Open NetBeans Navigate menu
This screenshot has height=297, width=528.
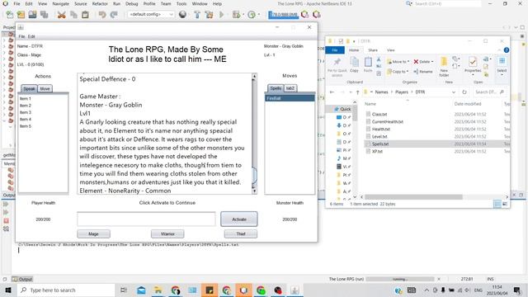click(60, 3)
